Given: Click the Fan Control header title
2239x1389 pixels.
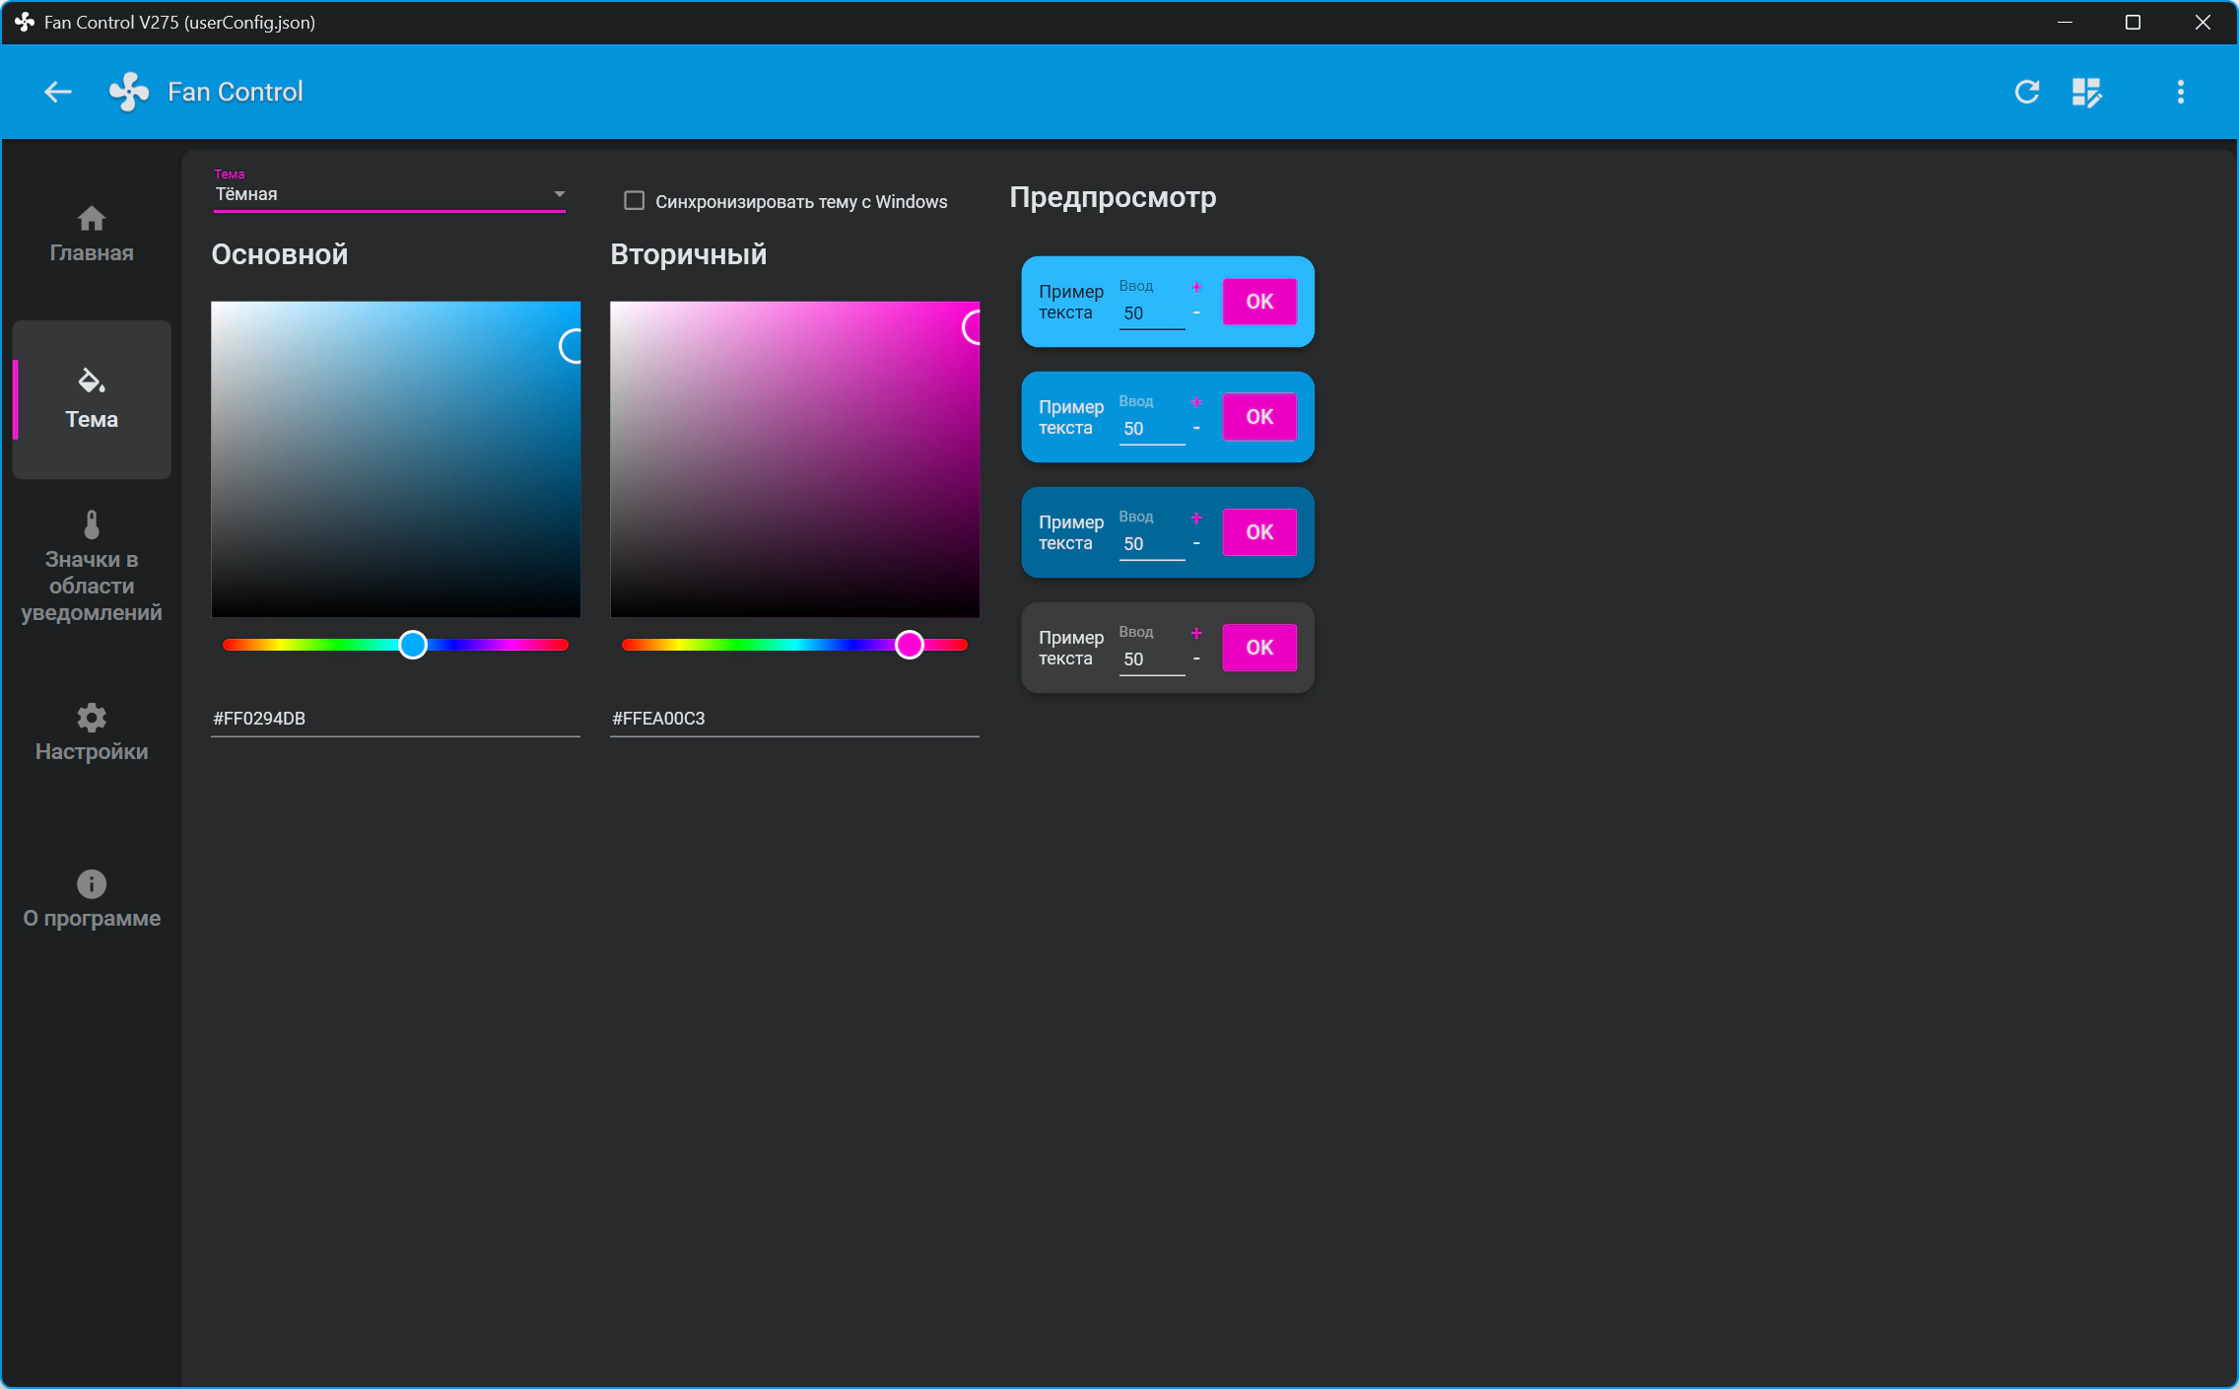Looking at the screenshot, I should (236, 92).
